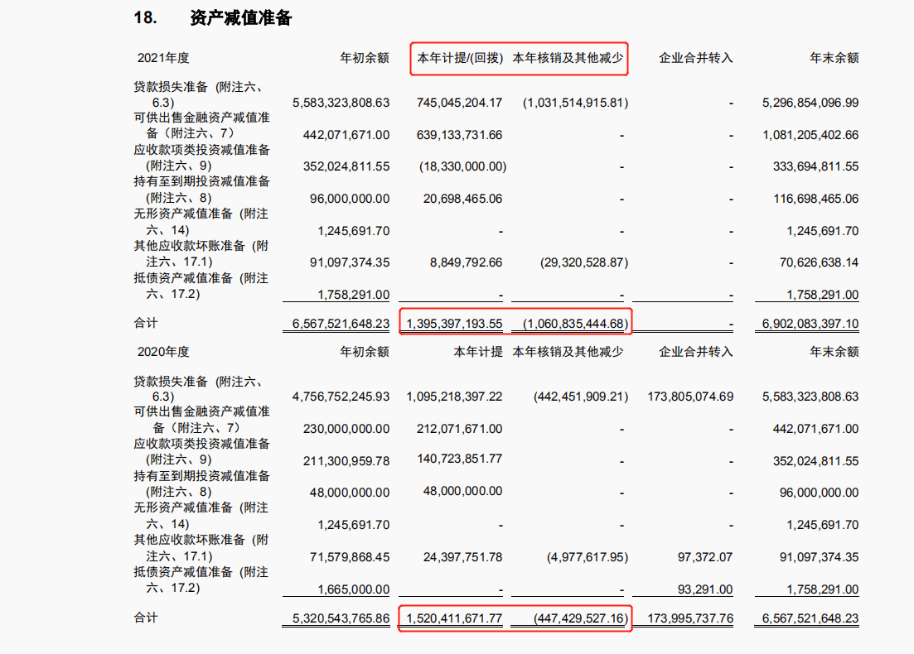Click the 2021 total 1,395,397,193.55
The width and height of the screenshot is (914, 654).
tap(454, 324)
